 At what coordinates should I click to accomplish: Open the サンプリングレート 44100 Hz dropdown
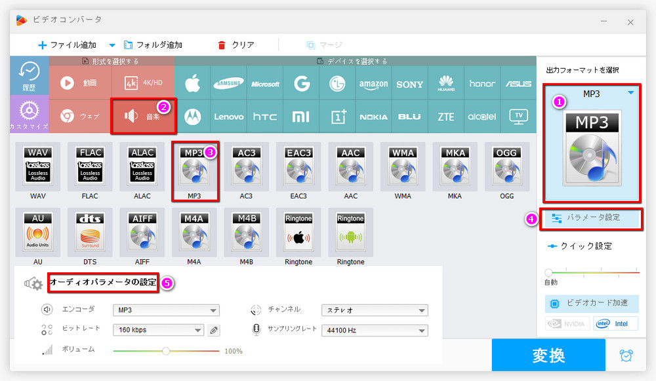[374, 331]
